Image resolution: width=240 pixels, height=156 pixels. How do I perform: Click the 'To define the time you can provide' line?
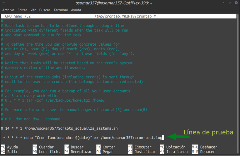60,44
